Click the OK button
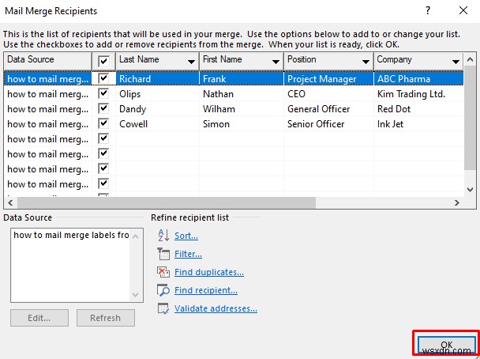The width and height of the screenshot is (480, 359). coord(446,344)
